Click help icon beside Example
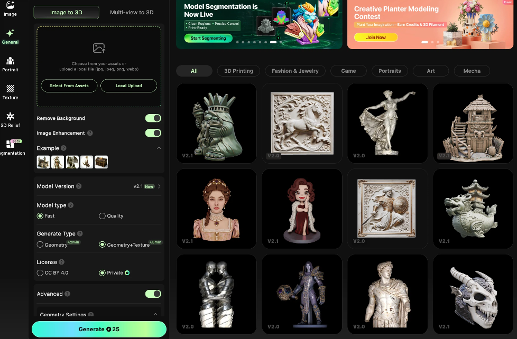The image size is (517, 339). 63,148
